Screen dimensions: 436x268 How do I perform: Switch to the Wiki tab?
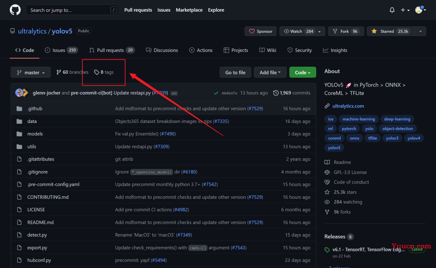[268, 50]
